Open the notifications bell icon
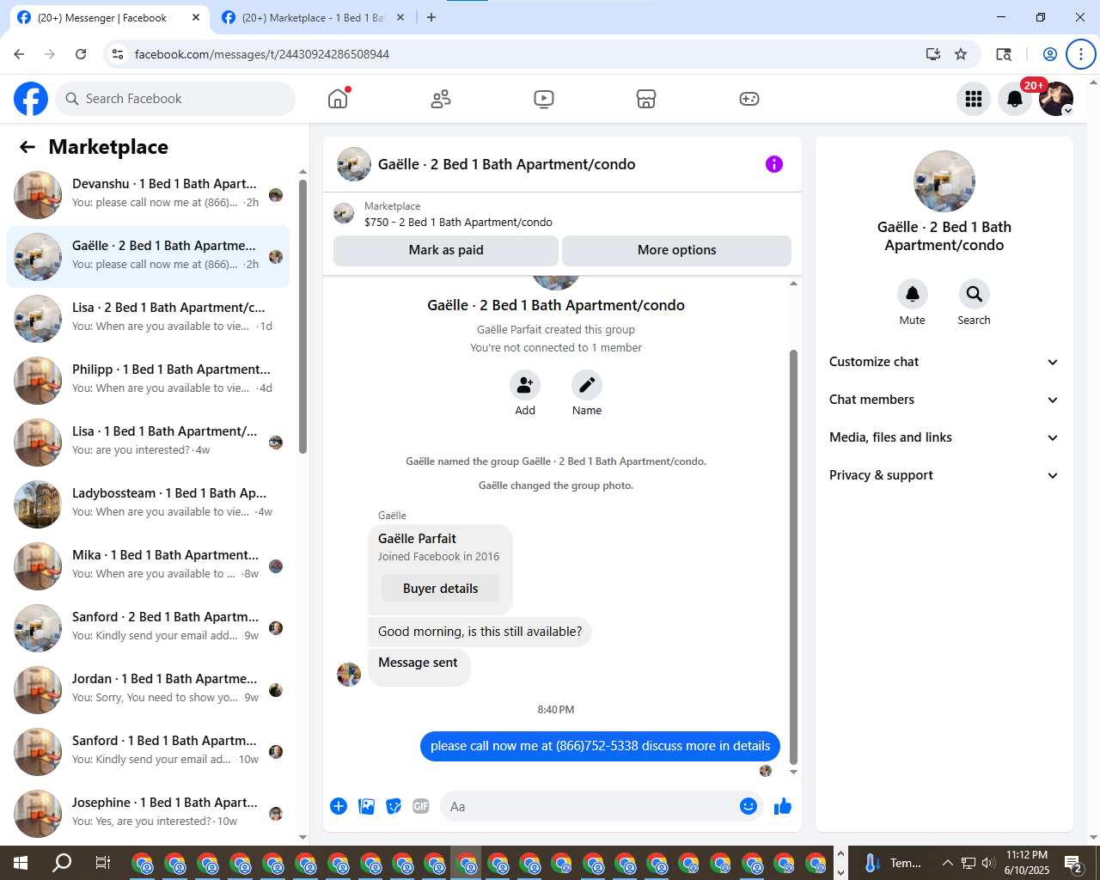The image size is (1100, 880). click(1015, 99)
